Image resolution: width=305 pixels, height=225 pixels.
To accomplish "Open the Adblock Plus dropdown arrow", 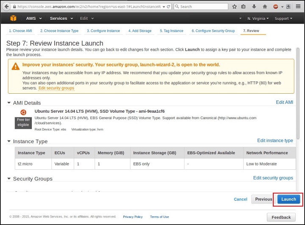I will pos(282,7).
